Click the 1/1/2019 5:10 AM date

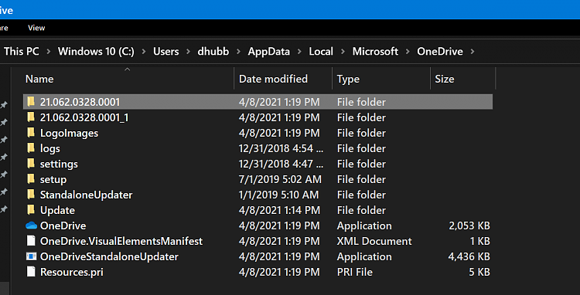[279, 195]
